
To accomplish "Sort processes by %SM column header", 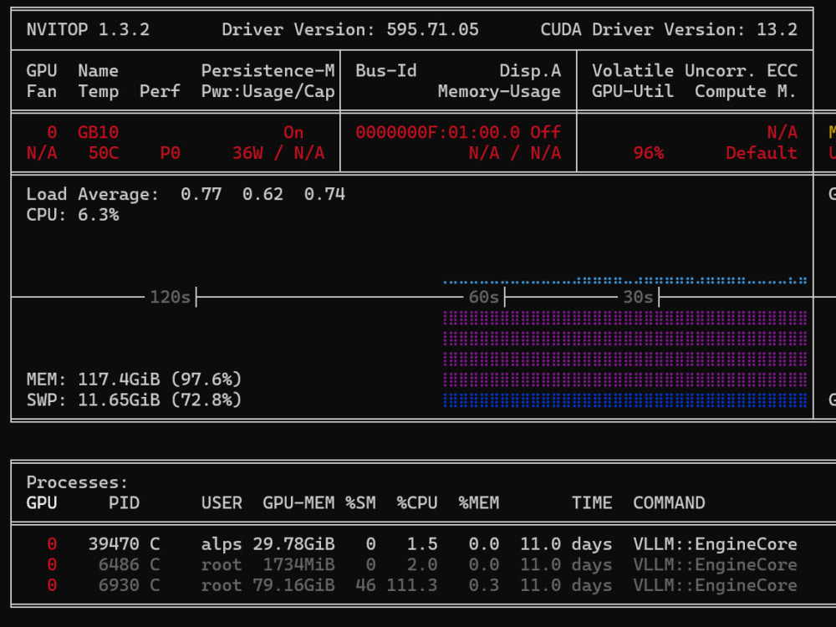I will (x=360, y=502).
